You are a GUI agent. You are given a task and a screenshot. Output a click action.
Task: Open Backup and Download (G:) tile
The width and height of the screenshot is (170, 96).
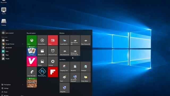[x=75, y=51]
